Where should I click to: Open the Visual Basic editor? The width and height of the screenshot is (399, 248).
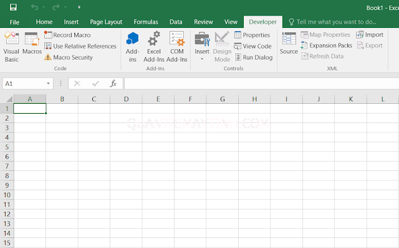(x=11, y=47)
